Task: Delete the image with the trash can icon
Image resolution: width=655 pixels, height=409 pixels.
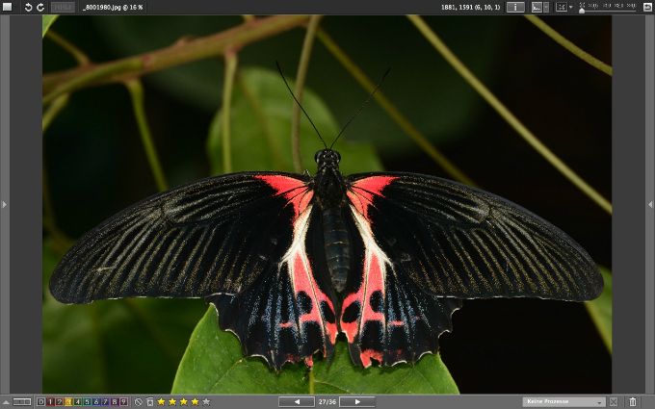Action: [x=633, y=402]
